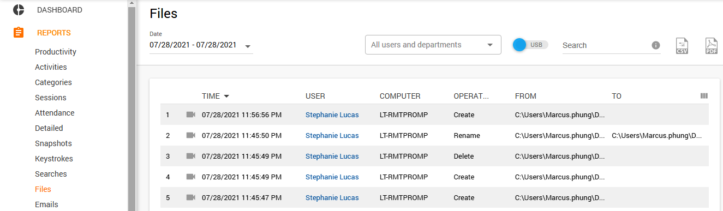Click the USER column header

click(315, 96)
